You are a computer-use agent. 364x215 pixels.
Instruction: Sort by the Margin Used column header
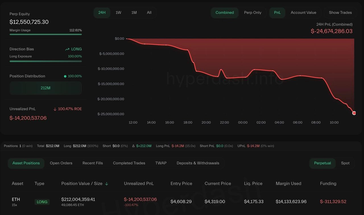(x=288, y=184)
